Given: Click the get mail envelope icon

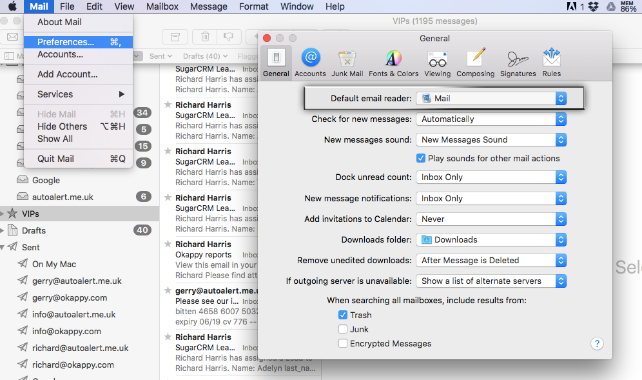Looking at the screenshot, I should click(x=12, y=37).
